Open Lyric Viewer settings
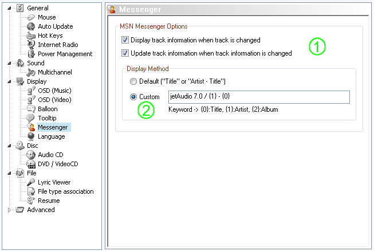This screenshot has height=251, width=374. coord(54,182)
